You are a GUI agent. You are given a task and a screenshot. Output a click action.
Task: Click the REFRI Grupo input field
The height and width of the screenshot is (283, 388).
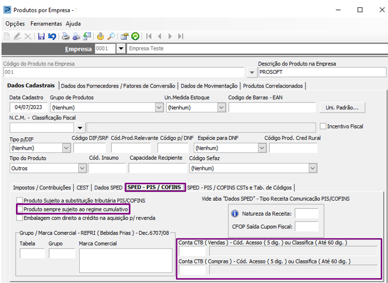tap(62, 254)
